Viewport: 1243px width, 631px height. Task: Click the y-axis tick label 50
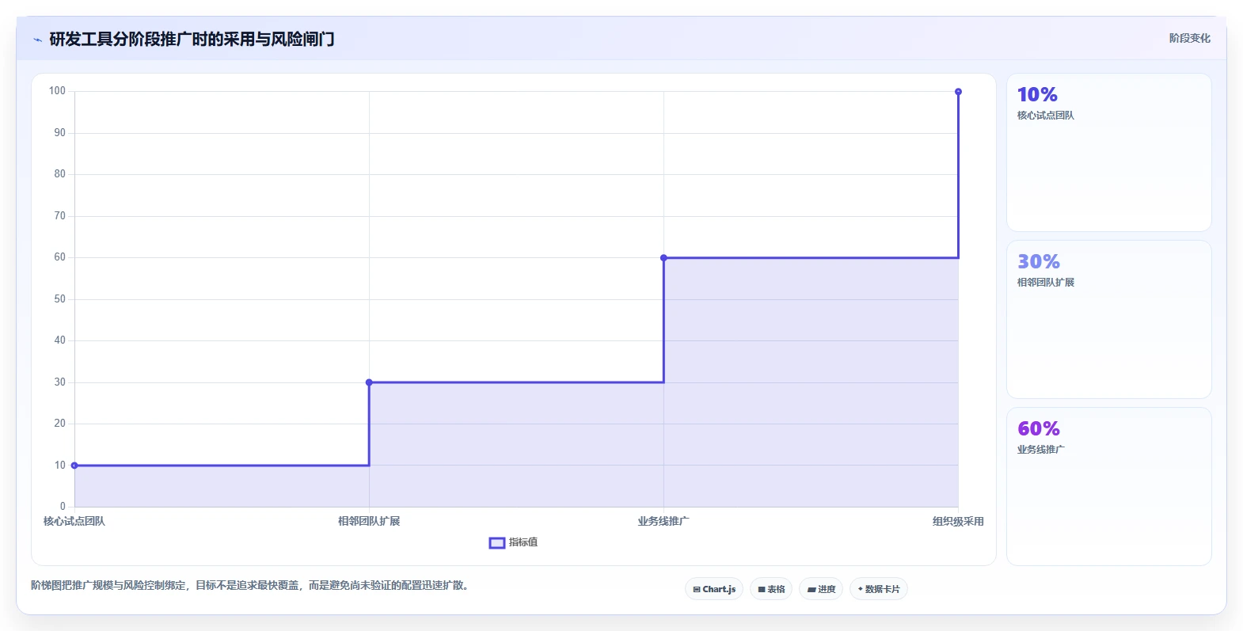pos(59,299)
